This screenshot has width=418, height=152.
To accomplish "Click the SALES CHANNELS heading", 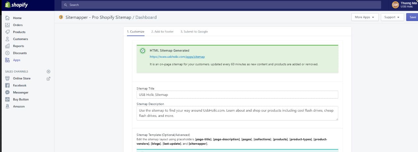I will (x=16, y=72).
